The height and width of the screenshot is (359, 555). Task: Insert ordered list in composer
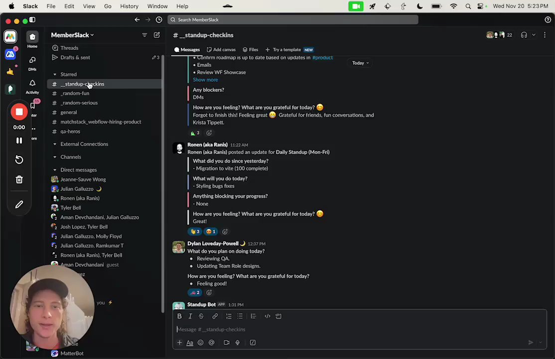pyautogui.click(x=229, y=316)
